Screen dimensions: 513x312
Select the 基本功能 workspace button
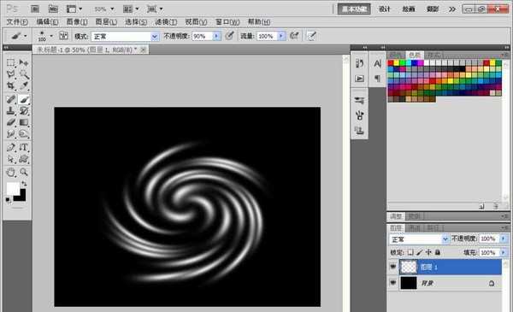point(354,9)
